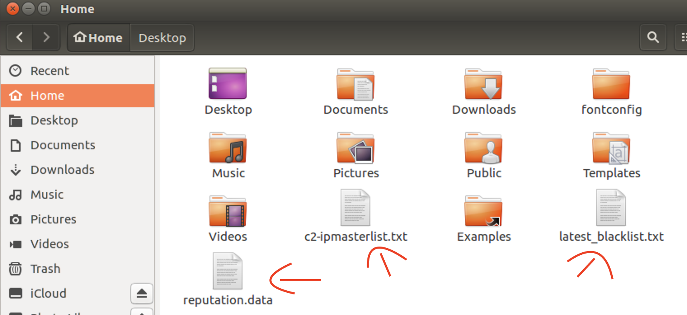Select the fontconfig folder
The height and width of the screenshot is (315, 687).
[x=611, y=84]
